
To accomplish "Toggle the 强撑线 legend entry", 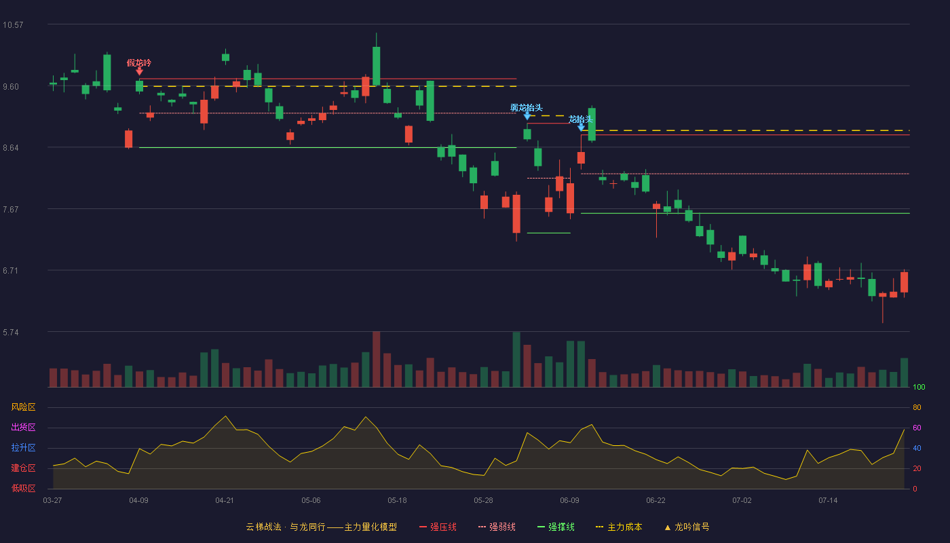I will 556,527.
